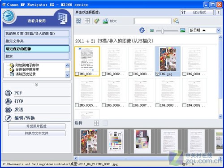Select the 最近保存的图像 tab
The height and width of the screenshot is (168, 224).
37,49
